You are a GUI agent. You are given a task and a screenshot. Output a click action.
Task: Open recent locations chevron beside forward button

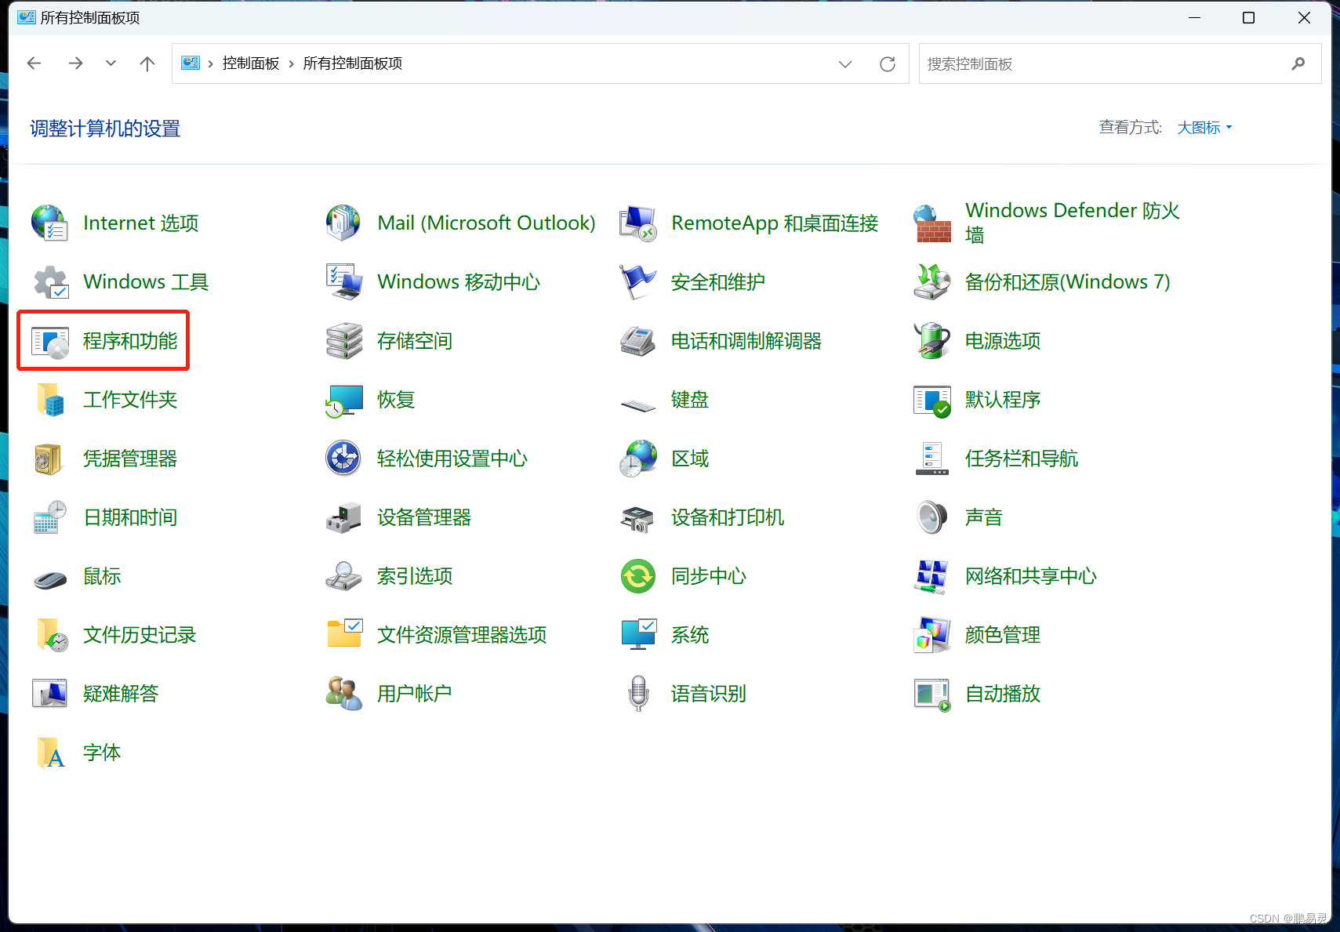tap(111, 63)
